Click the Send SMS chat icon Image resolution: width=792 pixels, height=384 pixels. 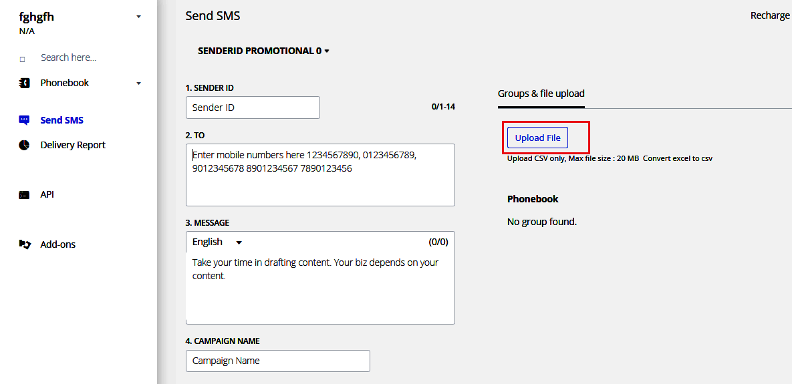tap(24, 120)
